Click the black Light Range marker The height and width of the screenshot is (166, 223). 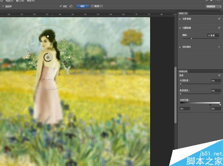210,105
